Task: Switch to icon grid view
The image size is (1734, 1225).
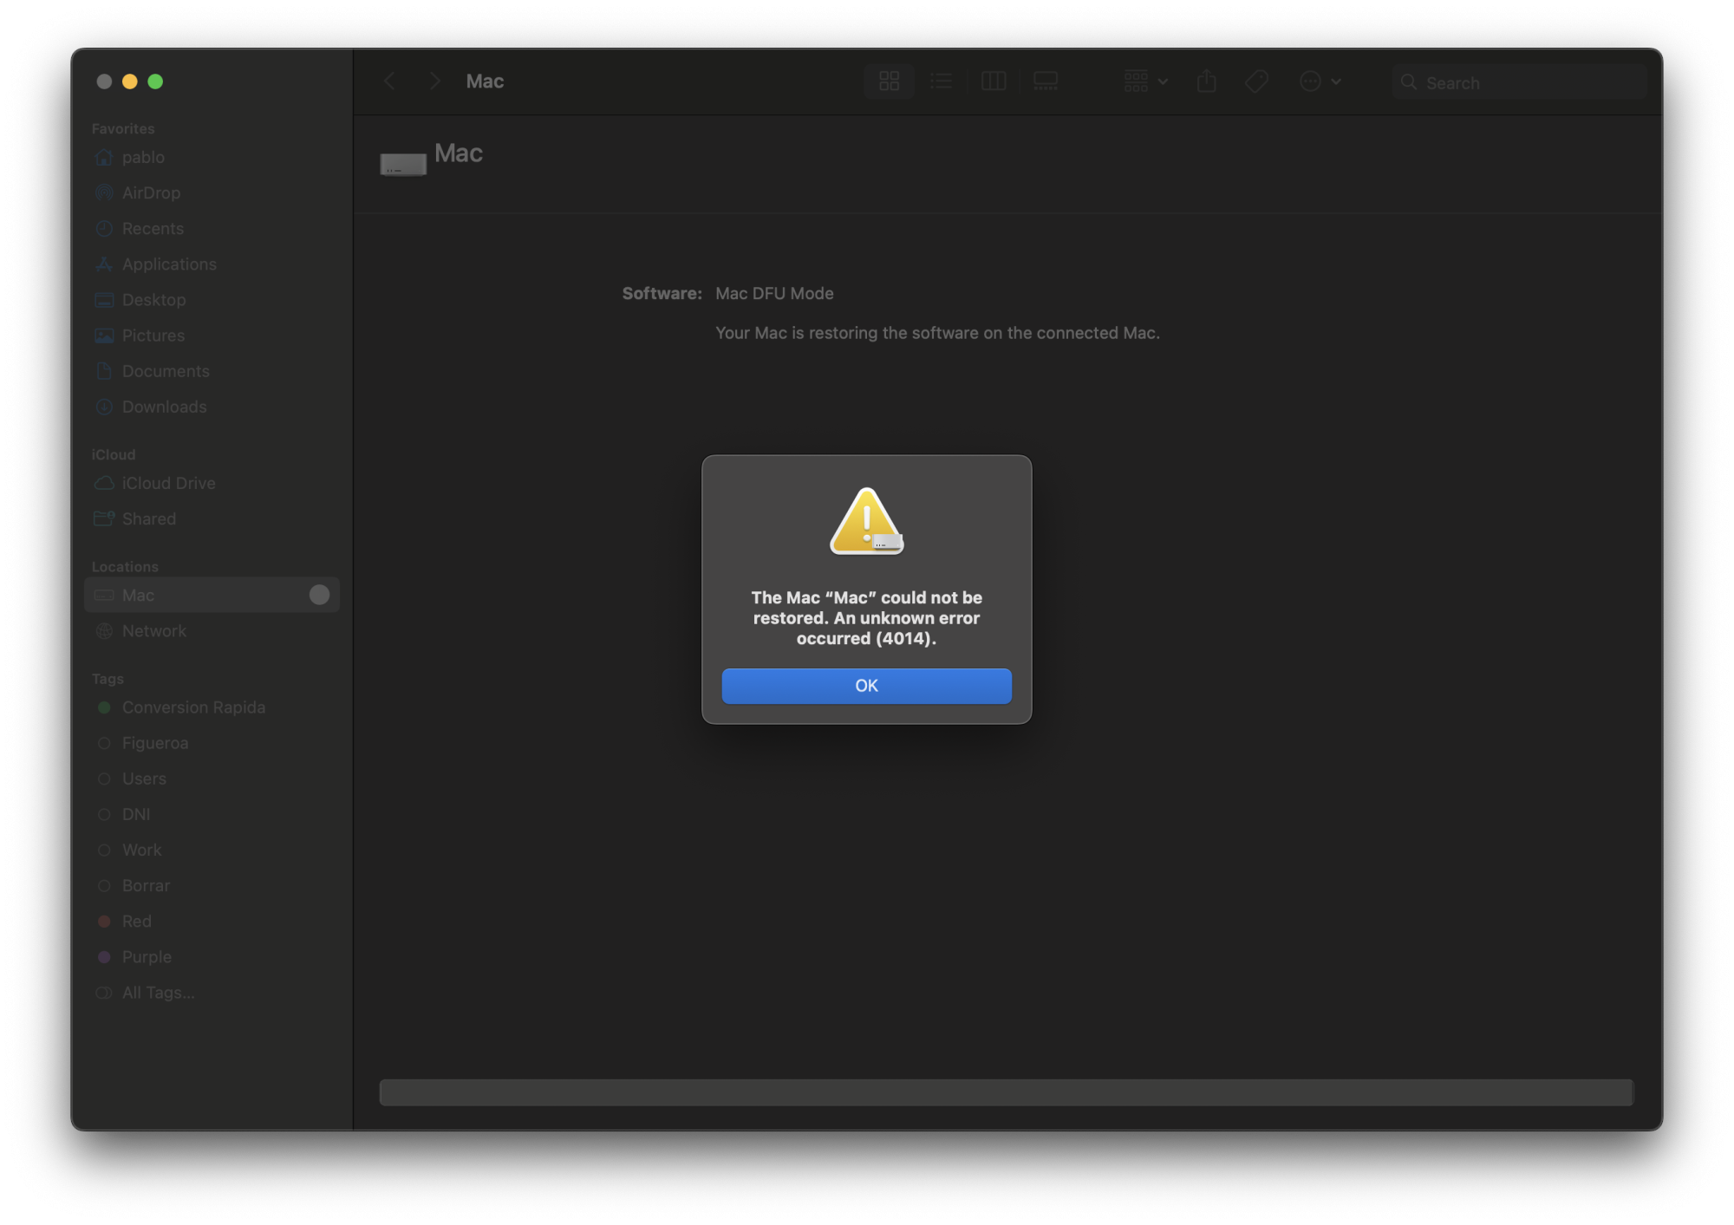Action: pyautogui.click(x=889, y=81)
